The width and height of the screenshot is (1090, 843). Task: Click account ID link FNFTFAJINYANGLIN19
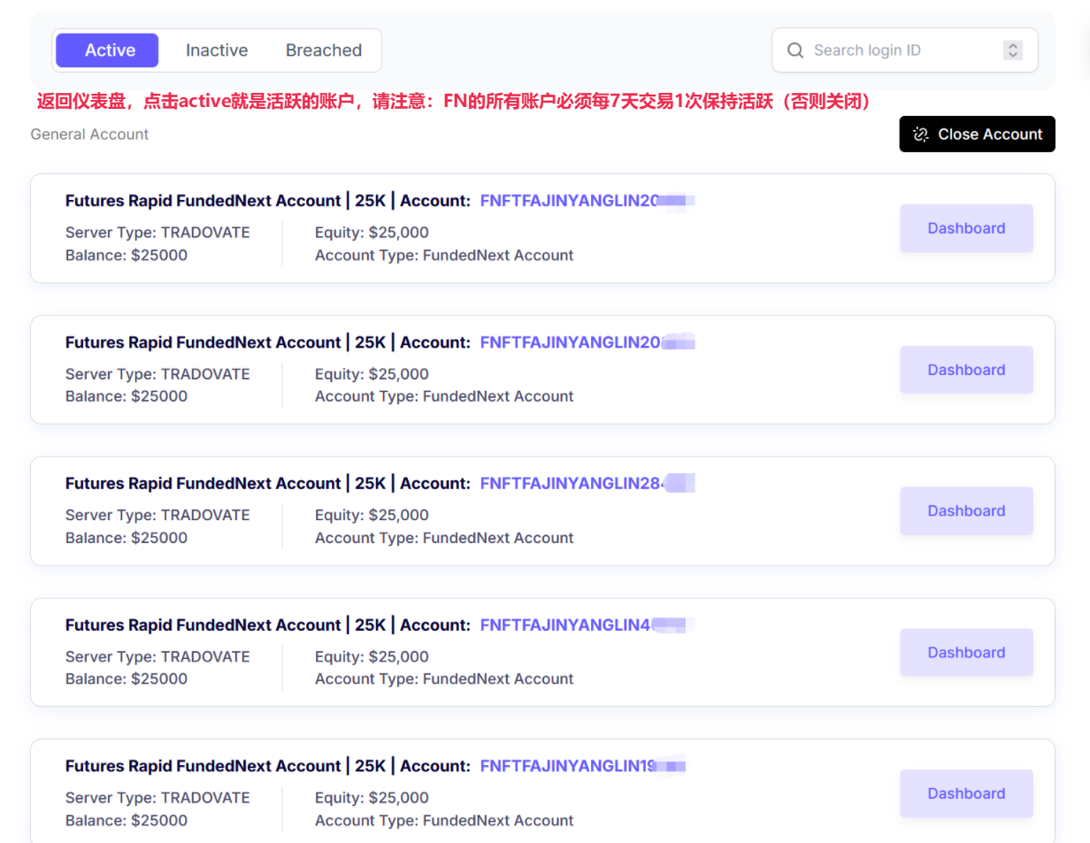584,766
